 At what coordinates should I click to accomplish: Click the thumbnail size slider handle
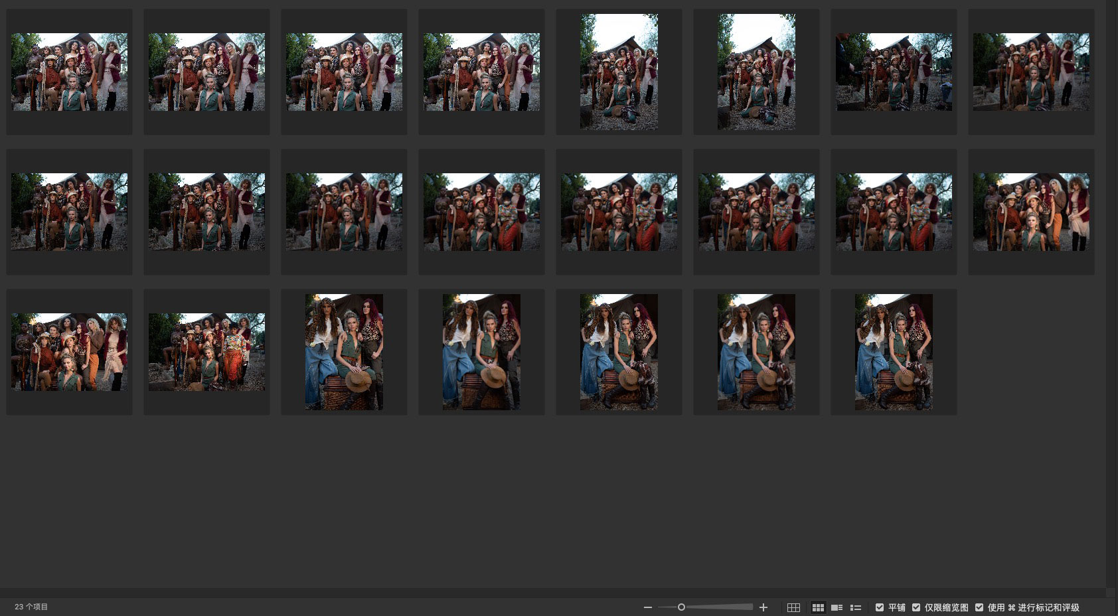pos(681,607)
